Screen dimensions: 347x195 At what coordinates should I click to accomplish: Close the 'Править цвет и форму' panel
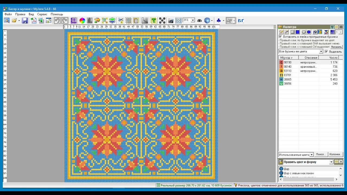[x=341, y=162]
